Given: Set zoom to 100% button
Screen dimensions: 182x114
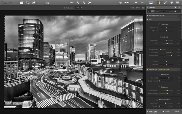Looking at the screenshot, I should click(x=72, y=3).
